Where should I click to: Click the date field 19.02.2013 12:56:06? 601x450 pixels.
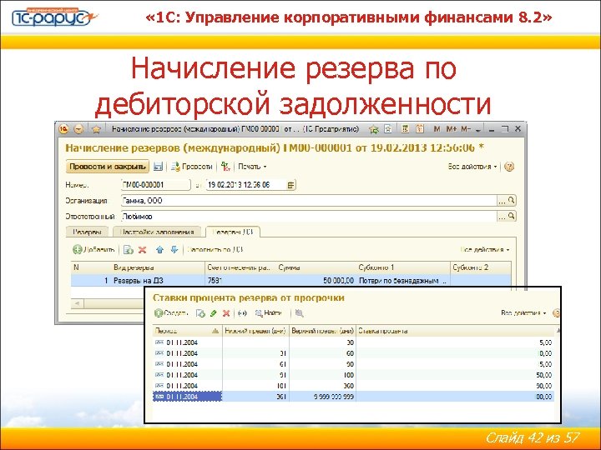(246, 185)
